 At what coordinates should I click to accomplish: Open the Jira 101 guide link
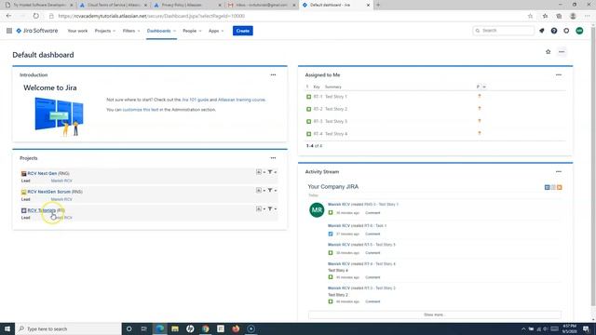[195, 100]
